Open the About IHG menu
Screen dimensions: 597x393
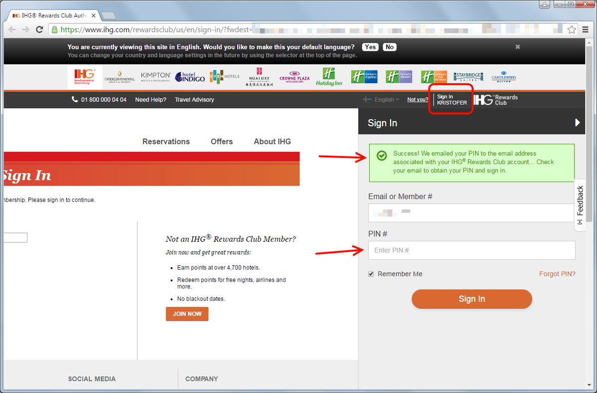pos(272,142)
